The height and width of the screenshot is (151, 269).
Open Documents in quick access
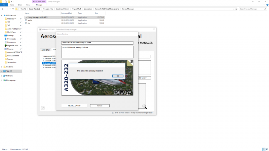(11, 42)
